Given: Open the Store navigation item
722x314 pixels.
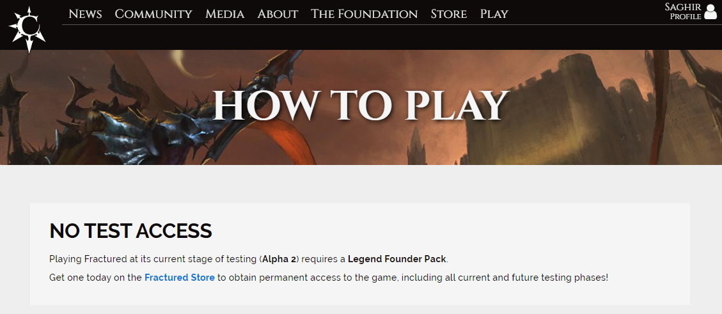Looking at the screenshot, I should click(449, 14).
